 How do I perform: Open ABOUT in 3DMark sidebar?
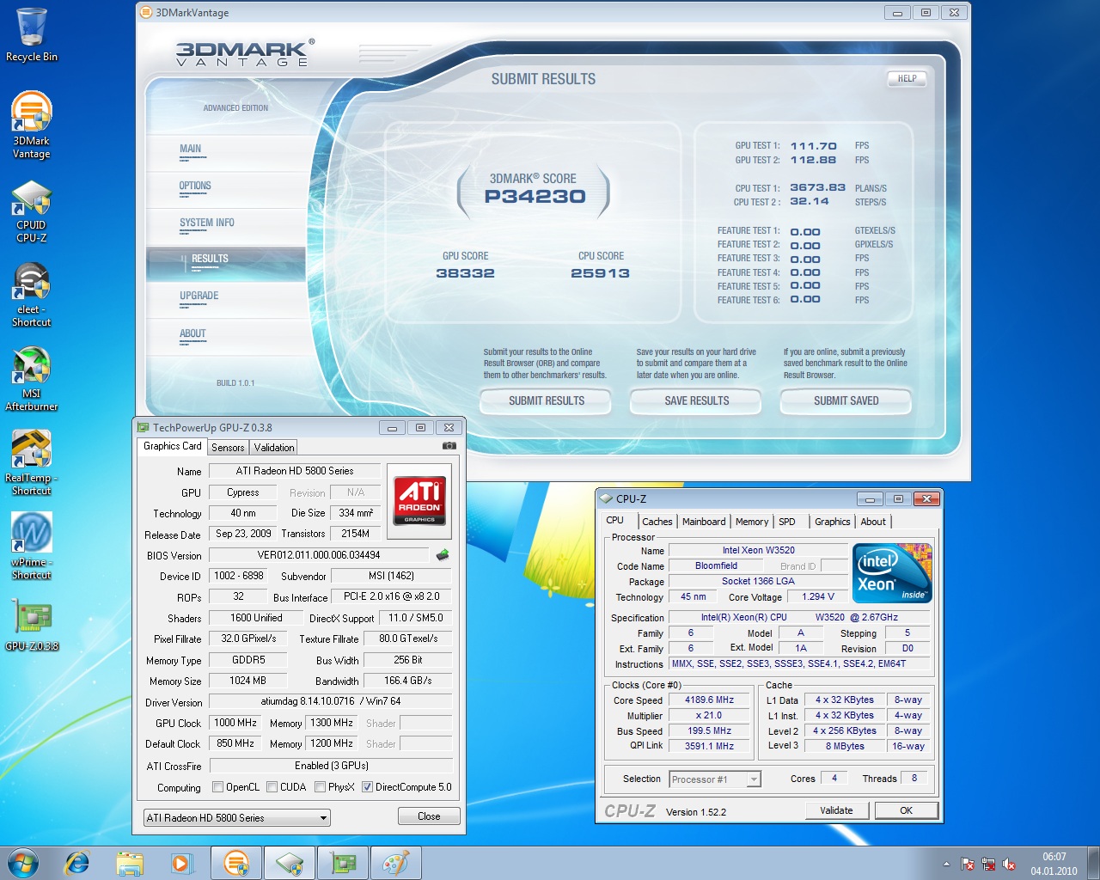point(227,335)
